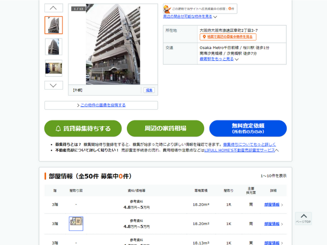Click the bell icon on 賃貸募集待ちする button
The height and width of the screenshot is (245, 327).
point(58,128)
